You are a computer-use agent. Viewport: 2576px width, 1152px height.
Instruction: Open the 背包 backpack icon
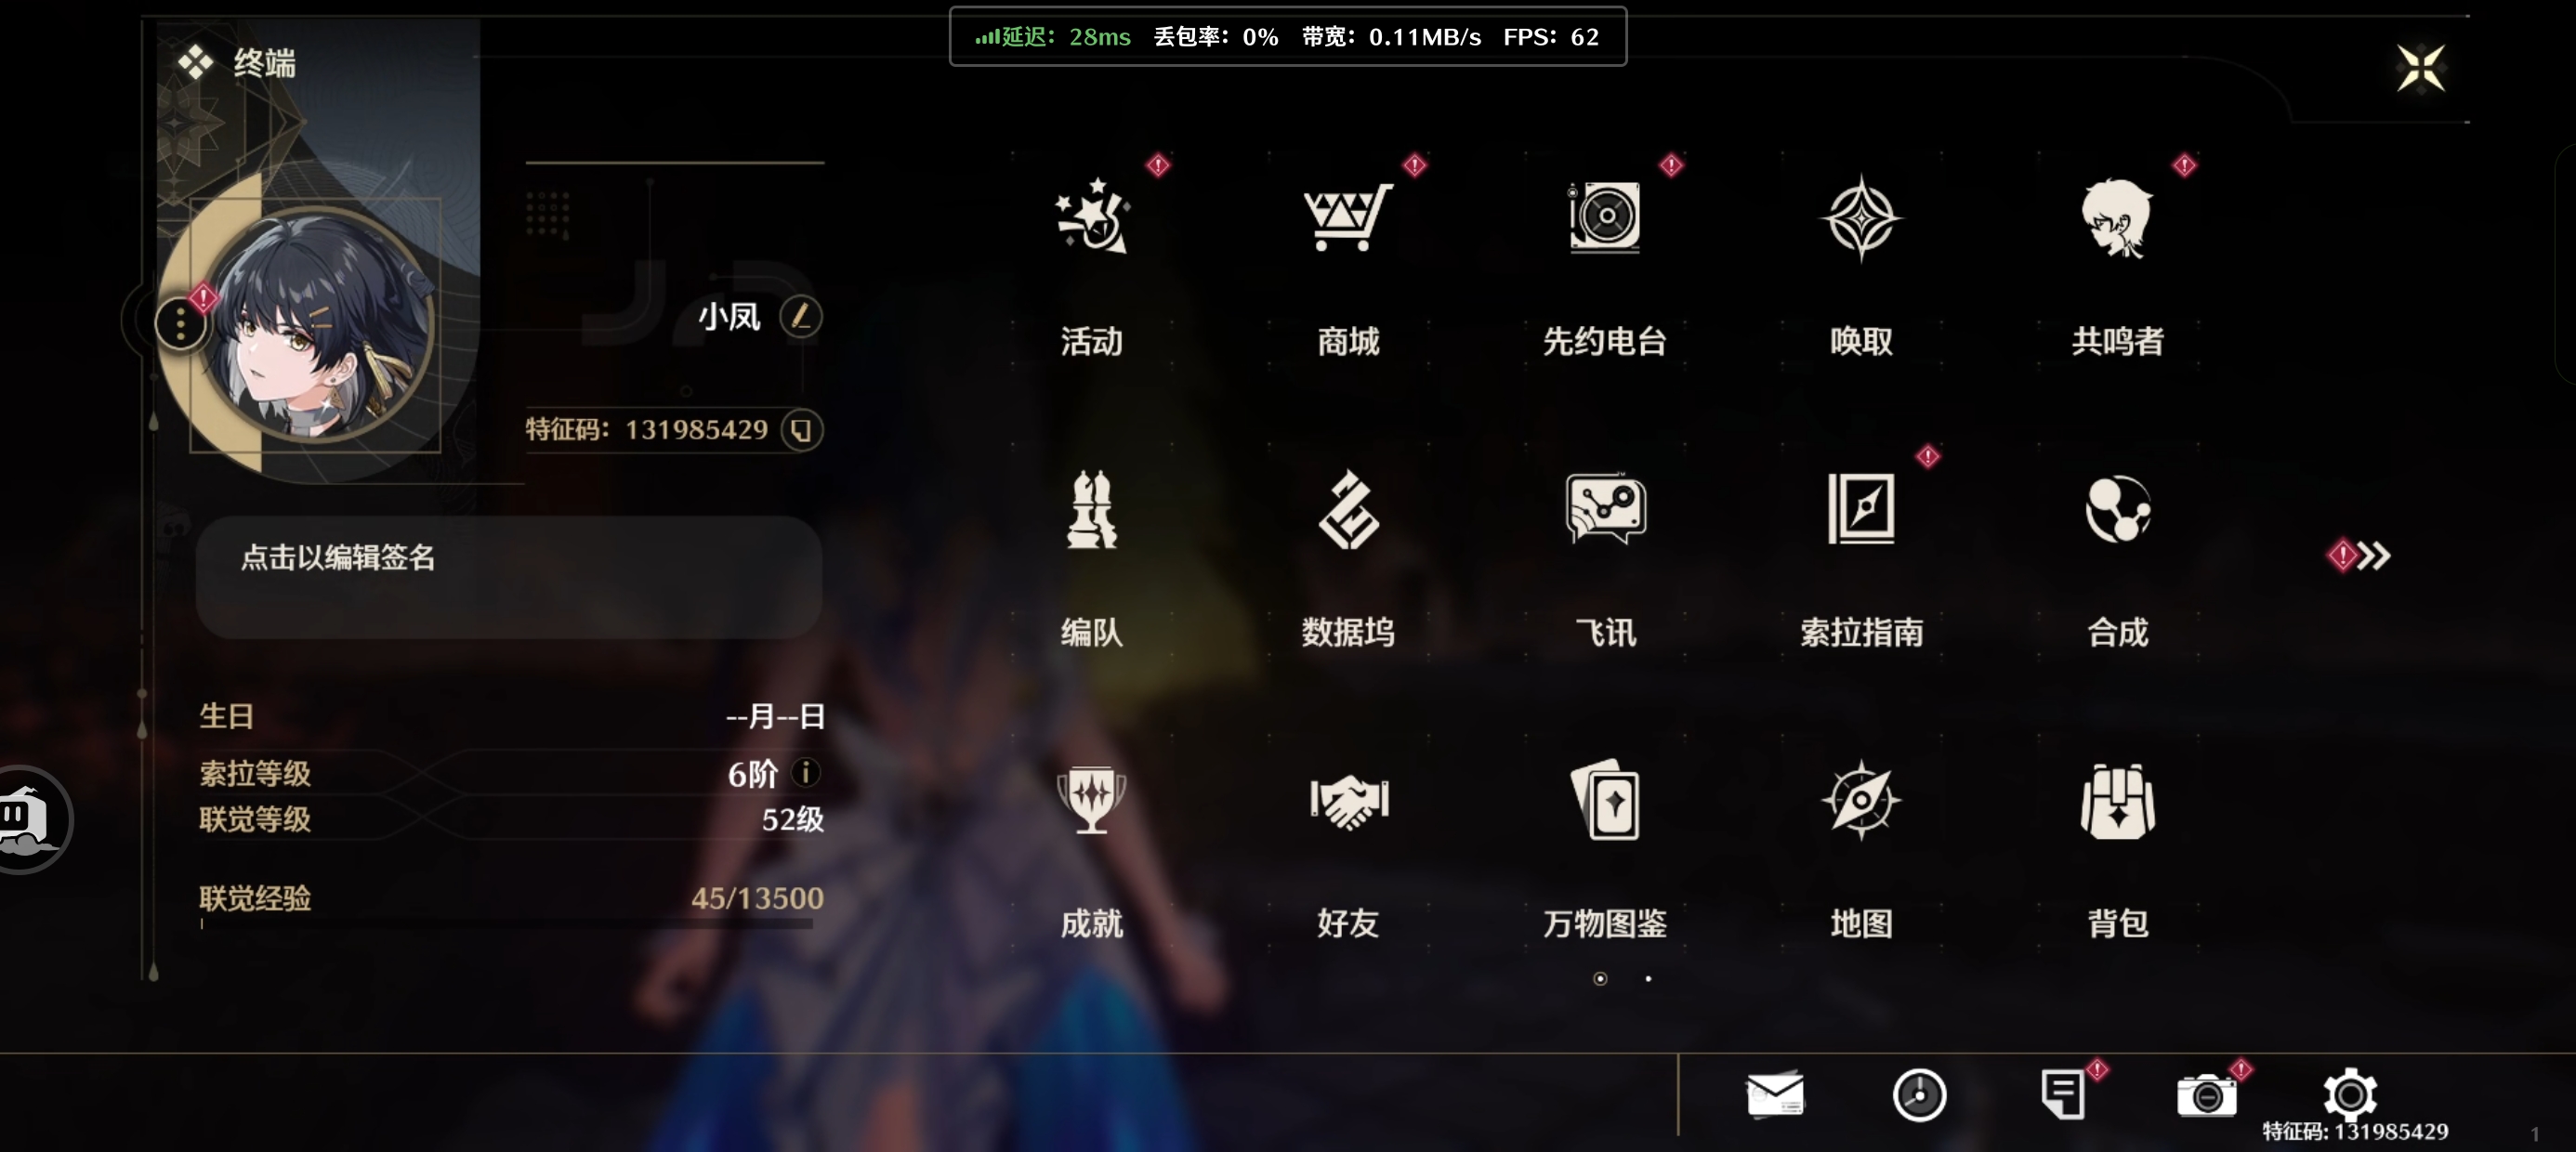point(2117,800)
